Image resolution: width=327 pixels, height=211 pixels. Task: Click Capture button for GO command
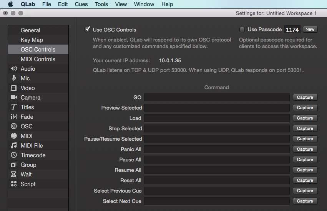(x=305, y=97)
